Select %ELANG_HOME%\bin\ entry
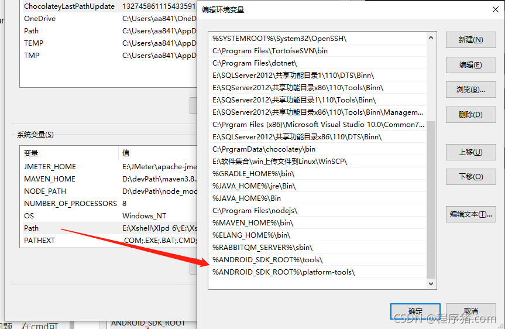Screen dimensions: 505x329 click(317, 235)
